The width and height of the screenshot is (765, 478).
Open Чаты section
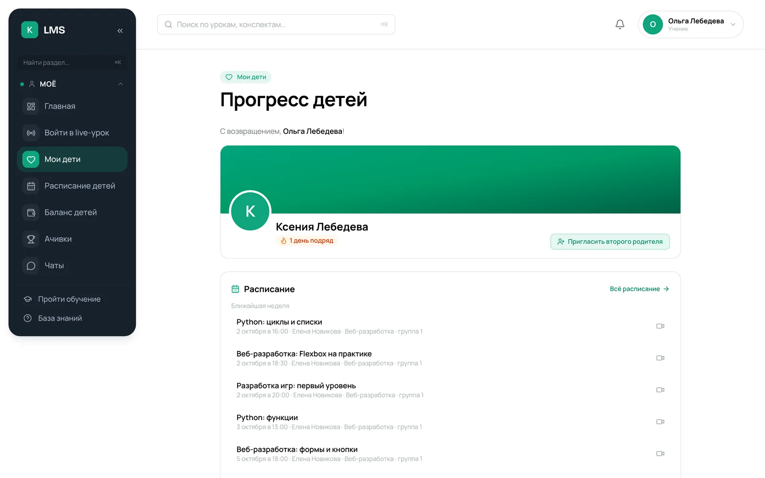pos(72,265)
